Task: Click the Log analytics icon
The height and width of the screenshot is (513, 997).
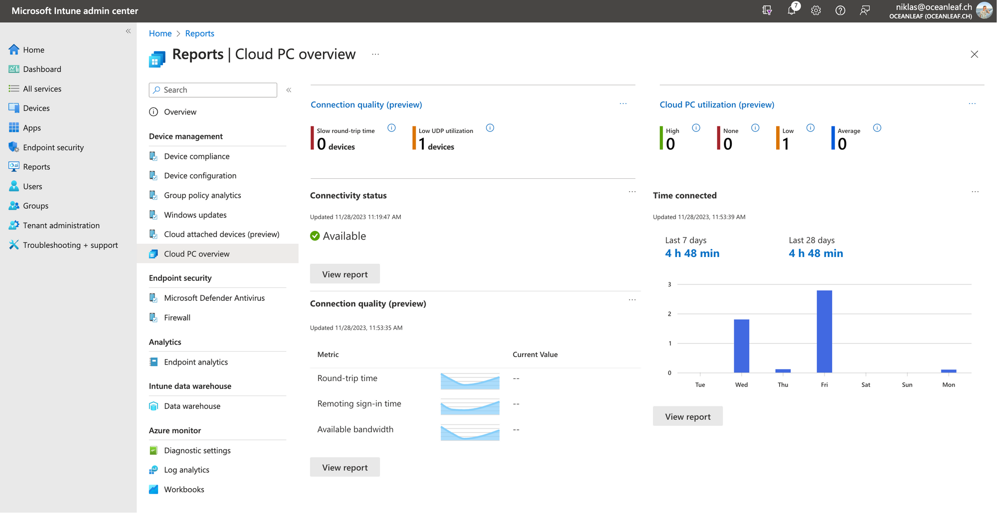Action: (154, 470)
